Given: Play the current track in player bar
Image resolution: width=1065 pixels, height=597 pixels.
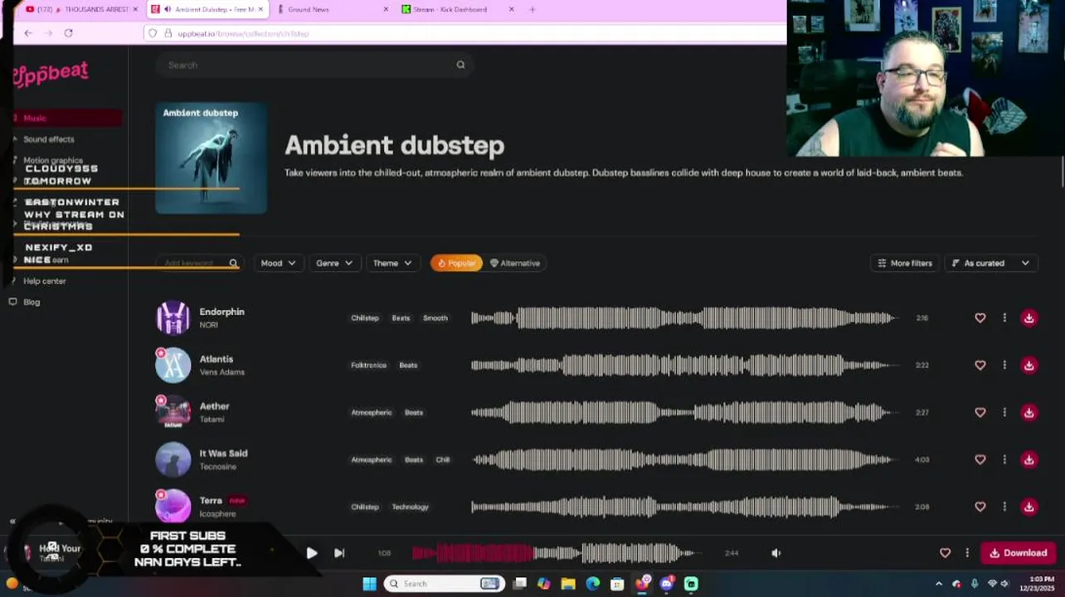Looking at the screenshot, I should coord(311,553).
